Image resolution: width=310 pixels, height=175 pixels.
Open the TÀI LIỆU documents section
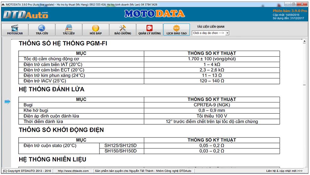coord(68,29)
